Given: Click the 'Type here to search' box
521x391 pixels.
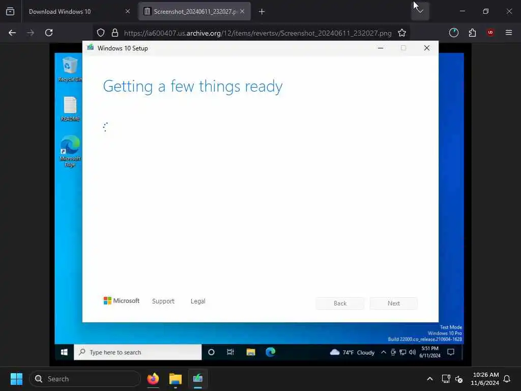Looking at the screenshot, I should (138, 352).
